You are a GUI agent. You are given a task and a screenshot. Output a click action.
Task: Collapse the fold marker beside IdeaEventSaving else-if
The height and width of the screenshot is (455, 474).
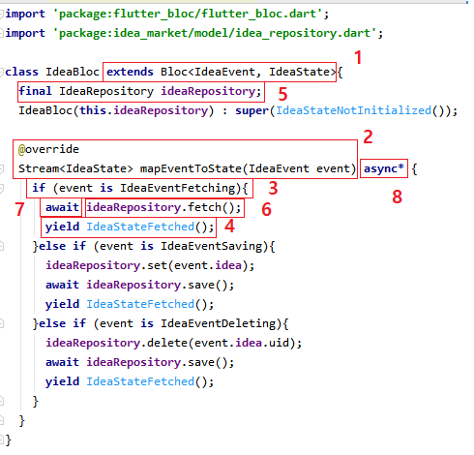[1, 246]
